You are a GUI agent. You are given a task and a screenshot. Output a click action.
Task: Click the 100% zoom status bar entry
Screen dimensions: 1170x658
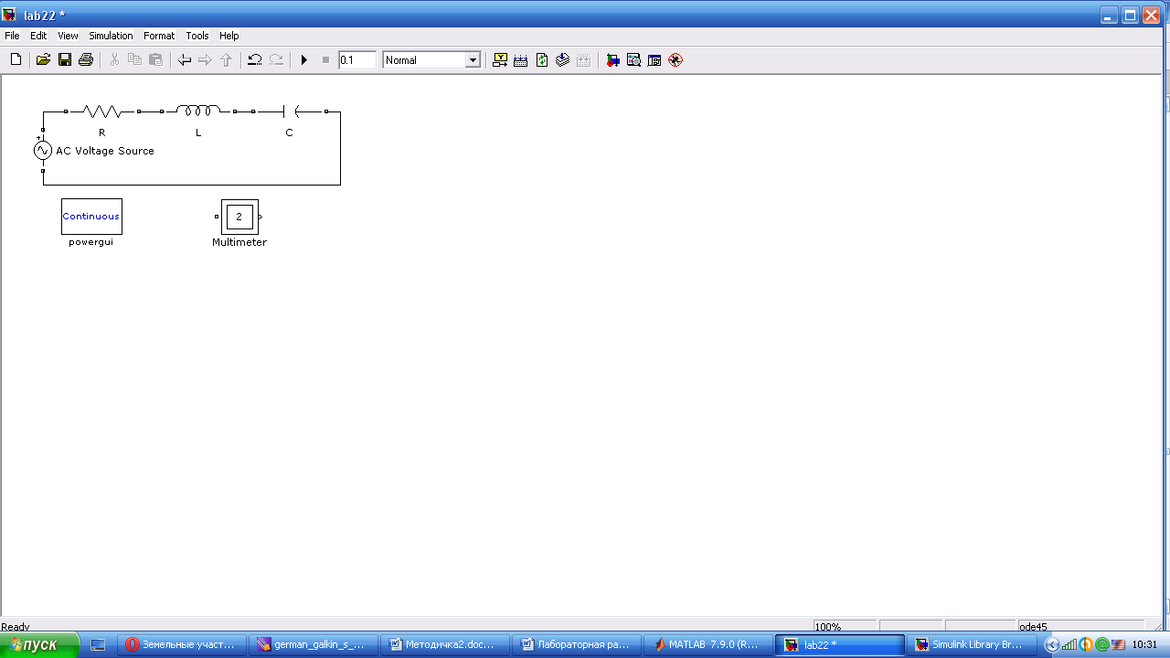[x=846, y=627]
